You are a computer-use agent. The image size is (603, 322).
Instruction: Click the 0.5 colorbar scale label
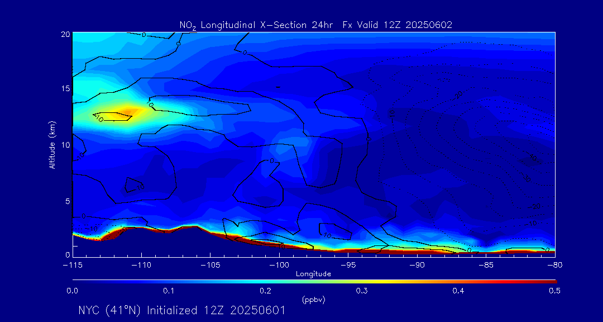tap(554, 291)
